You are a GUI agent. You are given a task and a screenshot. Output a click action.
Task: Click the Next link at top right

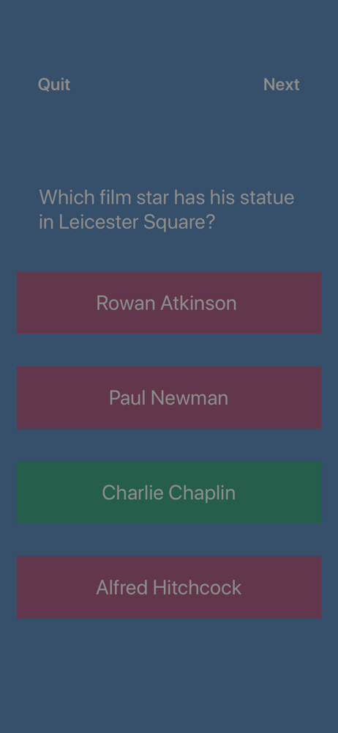282,84
